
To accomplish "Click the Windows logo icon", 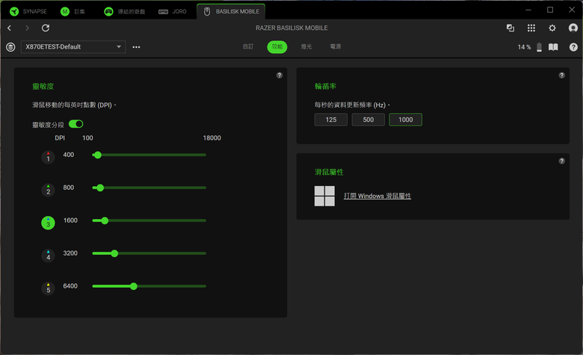I will tap(324, 196).
